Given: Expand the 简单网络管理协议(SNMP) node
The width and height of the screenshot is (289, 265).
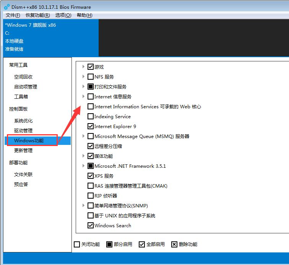Looking at the screenshot, I should (x=83, y=206).
